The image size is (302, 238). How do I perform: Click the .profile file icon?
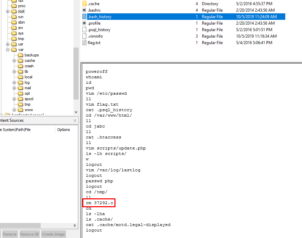pyautogui.click(x=84, y=23)
